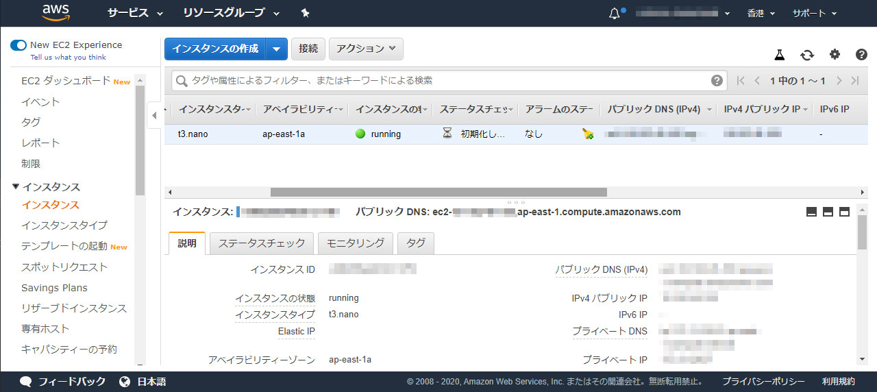Open the サポート dropdown

point(815,13)
